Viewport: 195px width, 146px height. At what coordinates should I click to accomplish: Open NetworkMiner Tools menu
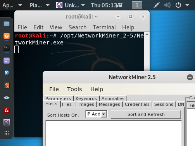pos(74,89)
